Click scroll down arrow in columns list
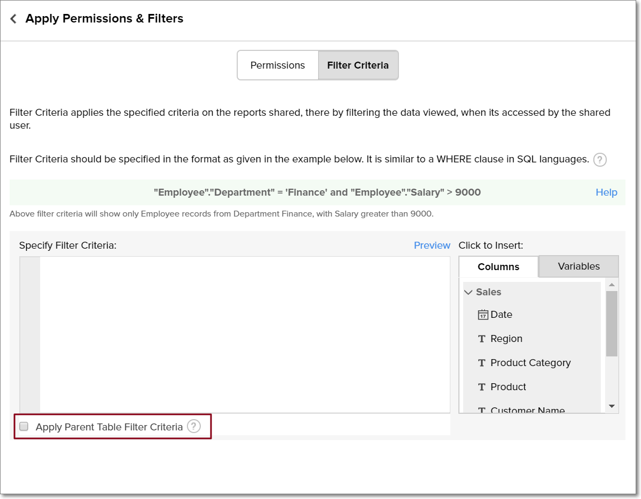 click(612, 406)
